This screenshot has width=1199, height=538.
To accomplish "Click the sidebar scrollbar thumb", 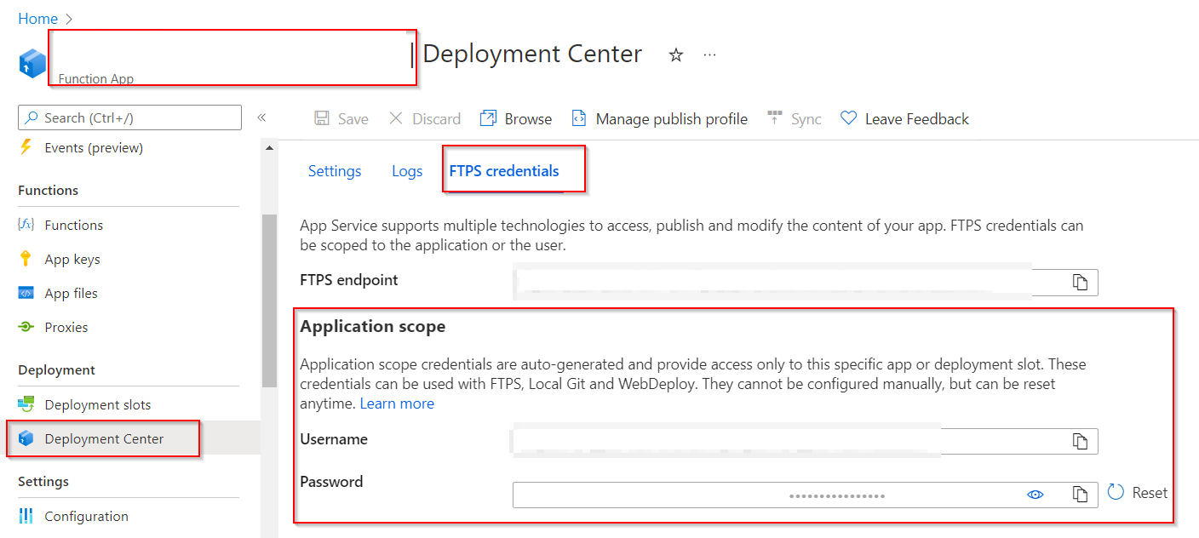I will (x=269, y=300).
